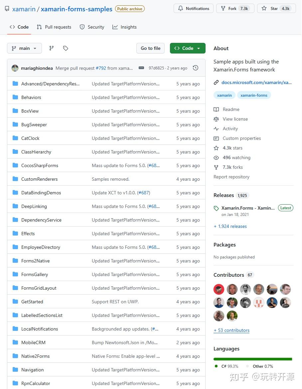Viewport: 302px width, 389px height.
Task: Click the branches icon next to main
Action: [x=52, y=48]
